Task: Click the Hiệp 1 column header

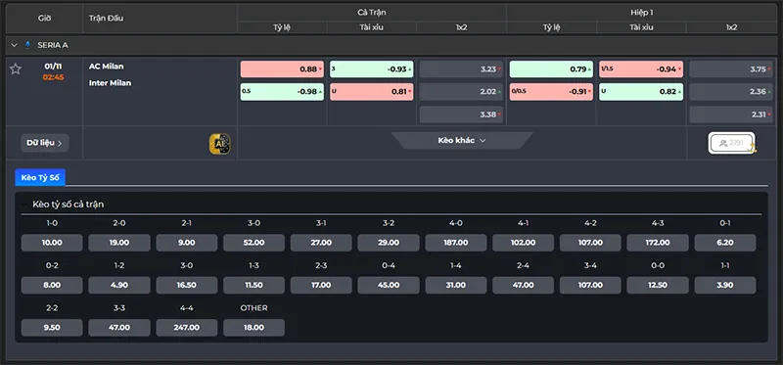Action: coord(641,13)
